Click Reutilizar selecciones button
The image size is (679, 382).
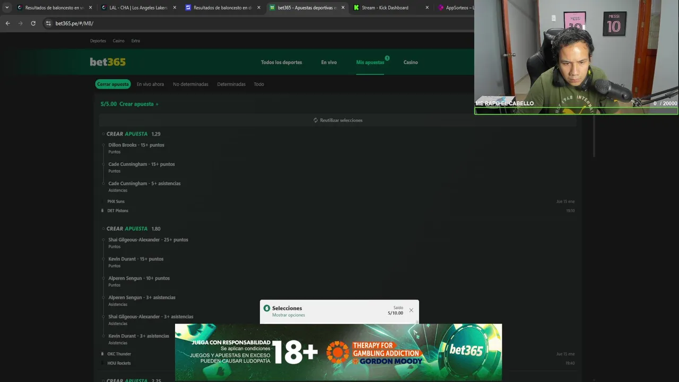coord(338,120)
